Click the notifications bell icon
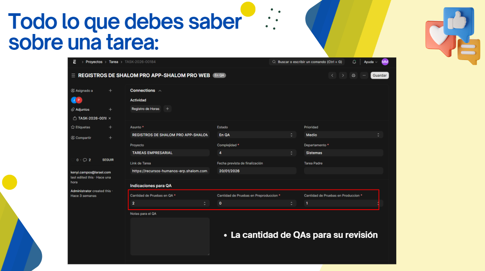Viewport: 485px width, 271px height. click(354, 62)
